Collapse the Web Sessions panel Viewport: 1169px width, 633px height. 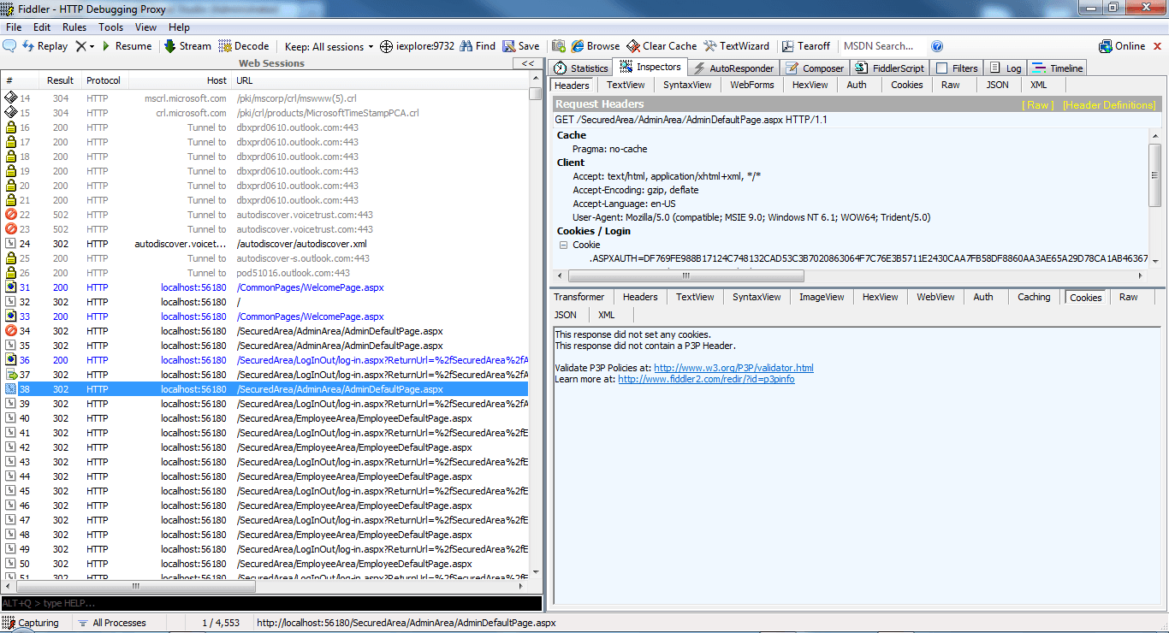(528, 63)
